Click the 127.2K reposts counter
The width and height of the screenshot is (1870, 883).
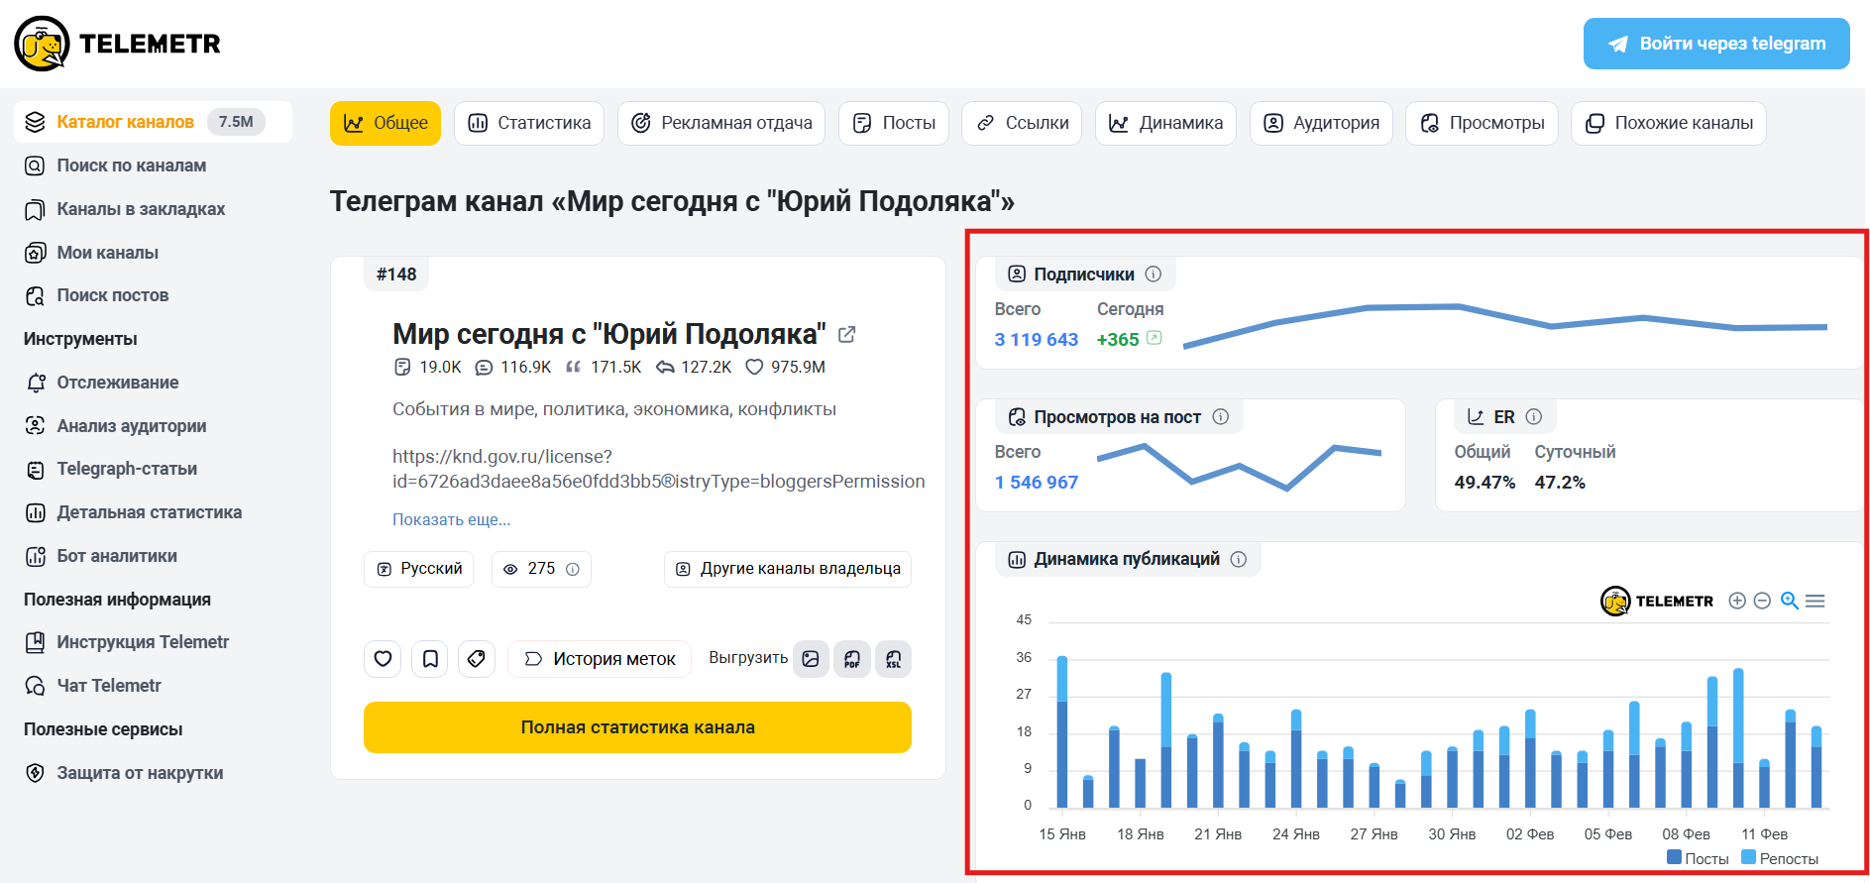tap(694, 367)
